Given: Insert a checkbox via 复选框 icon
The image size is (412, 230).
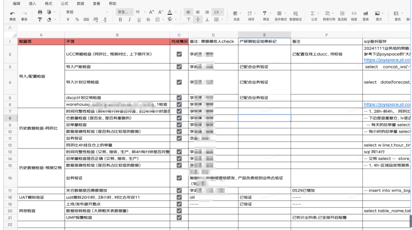Looking at the screenshot, I should pos(342,16).
